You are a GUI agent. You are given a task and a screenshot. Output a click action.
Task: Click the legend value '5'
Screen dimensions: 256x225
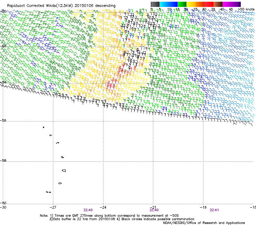tap(160, 9)
